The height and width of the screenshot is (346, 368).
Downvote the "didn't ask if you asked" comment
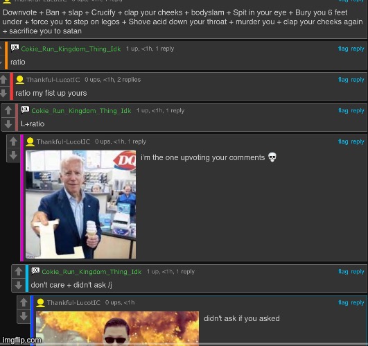click(x=24, y=316)
